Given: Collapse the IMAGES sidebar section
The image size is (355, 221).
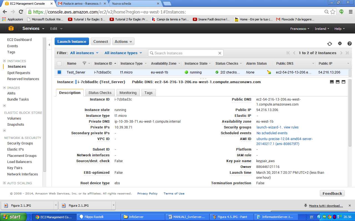Looking at the screenshot, I should click(4, 88).
